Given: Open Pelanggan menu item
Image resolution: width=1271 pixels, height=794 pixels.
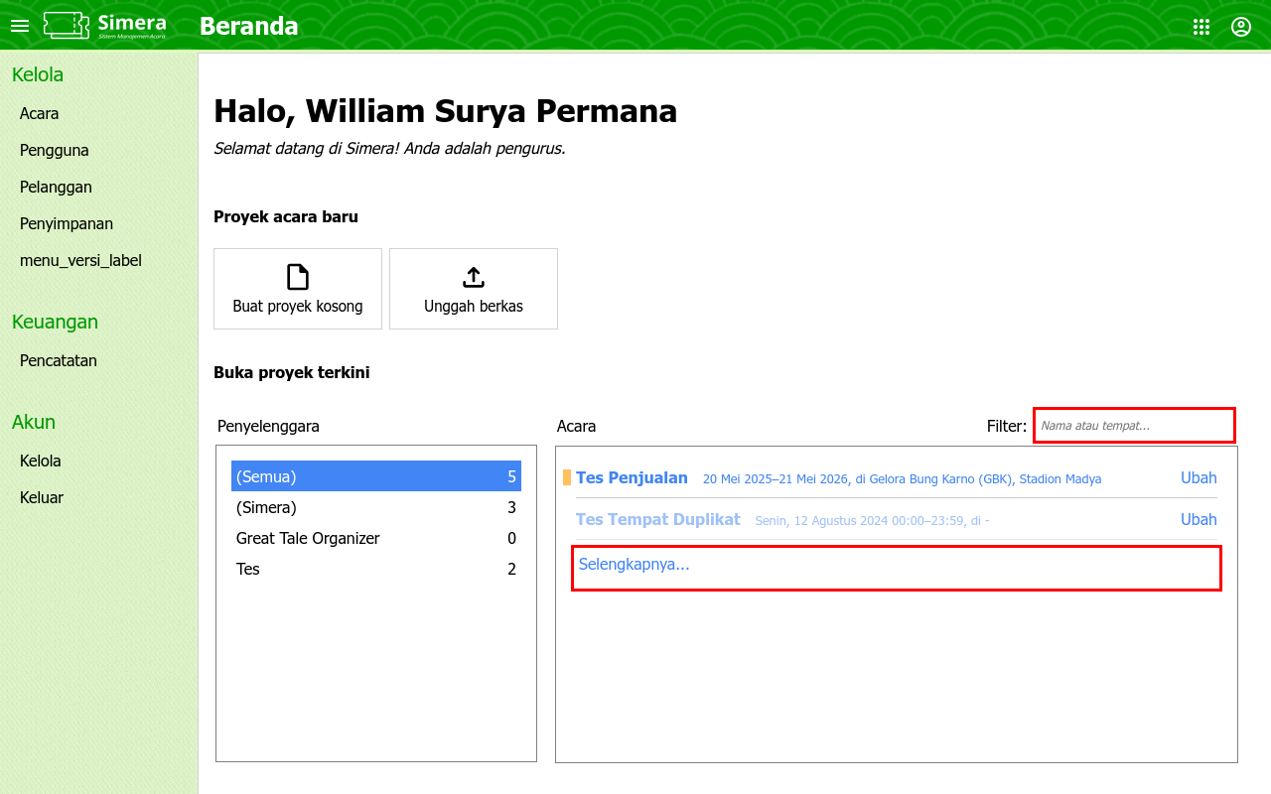Looking at the screenshot, I should (56, 187).
